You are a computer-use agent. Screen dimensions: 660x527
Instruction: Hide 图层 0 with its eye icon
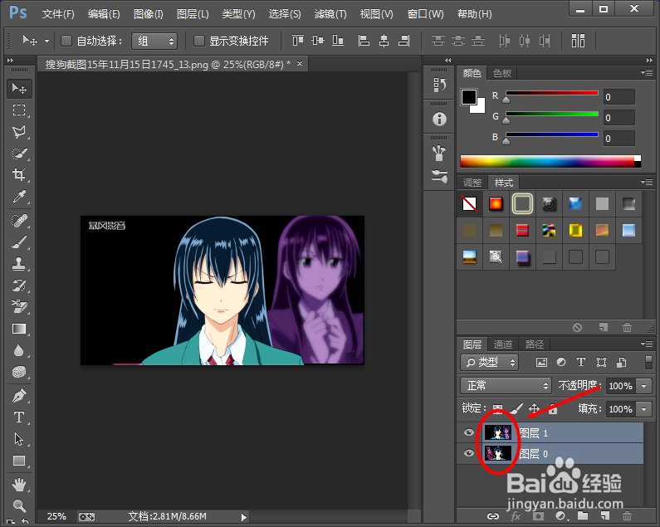[x=468, y=453]
